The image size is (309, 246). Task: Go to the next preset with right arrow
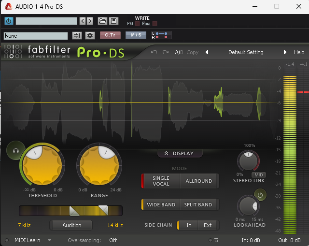[90, 21]
